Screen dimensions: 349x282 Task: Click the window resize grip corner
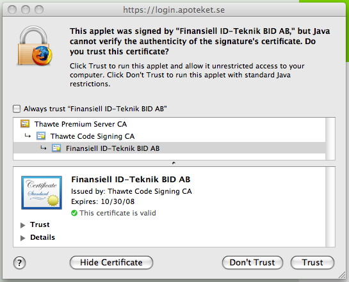(x=342, y=276)
